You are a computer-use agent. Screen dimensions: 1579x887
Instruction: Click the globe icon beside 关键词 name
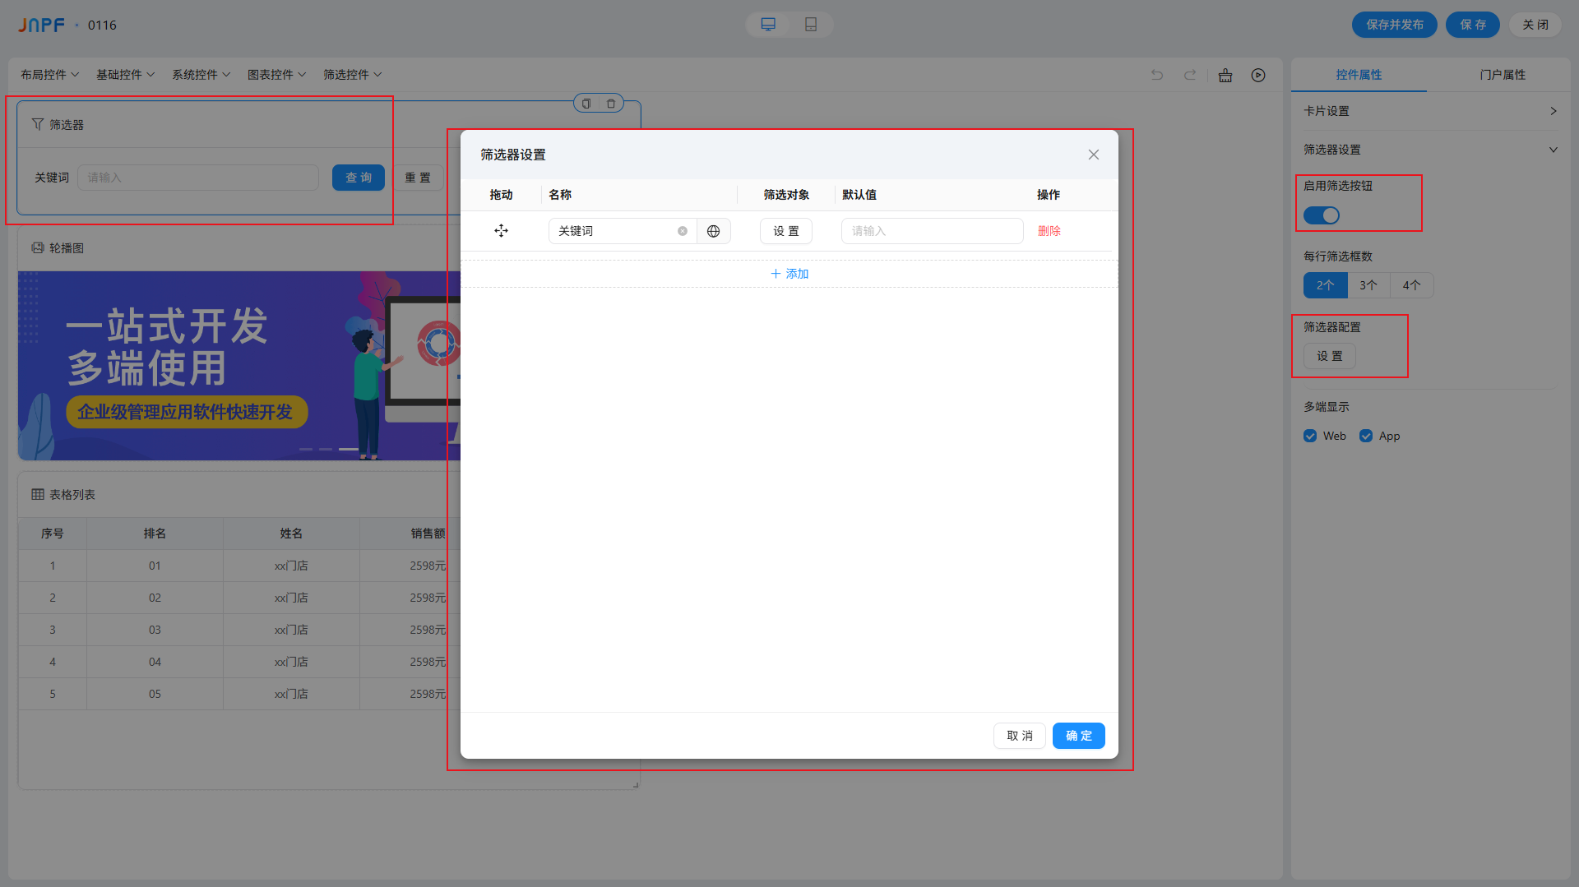point(713,231)
